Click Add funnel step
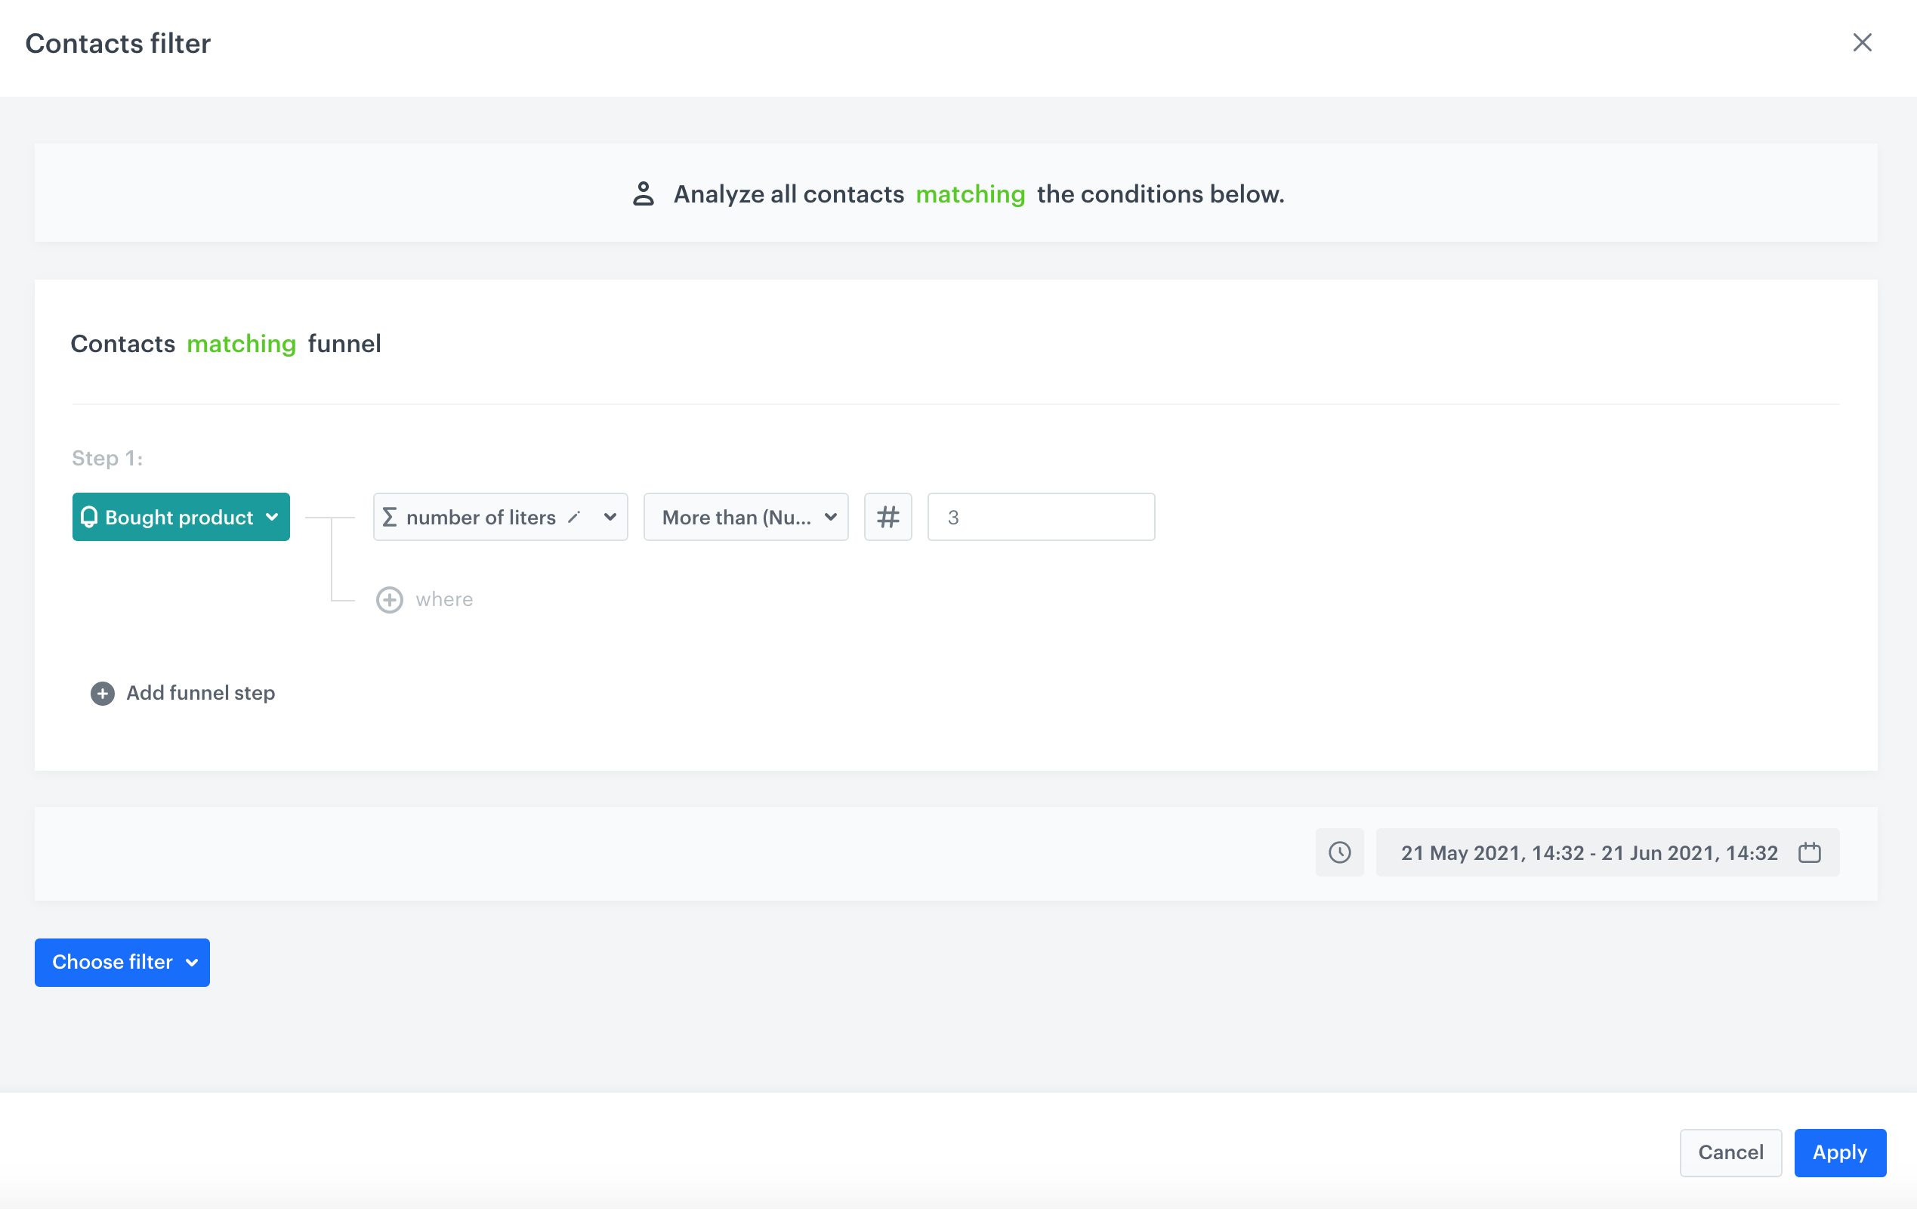This screenshot has height=1209, width=1917. pos(200,693)
